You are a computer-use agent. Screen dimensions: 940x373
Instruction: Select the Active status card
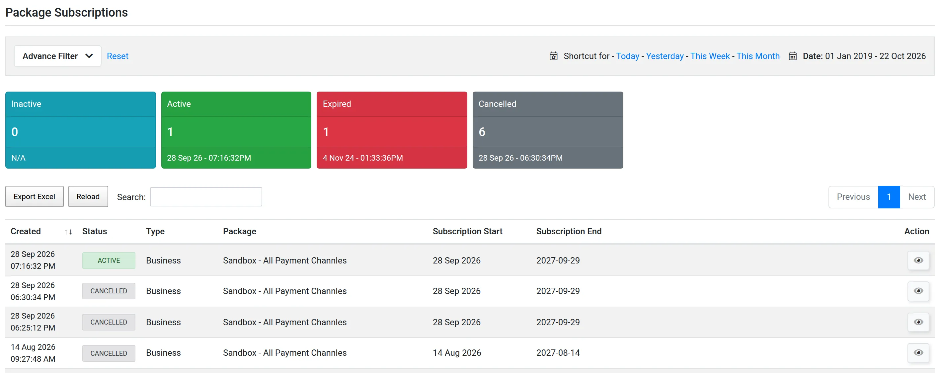[236, 130]
